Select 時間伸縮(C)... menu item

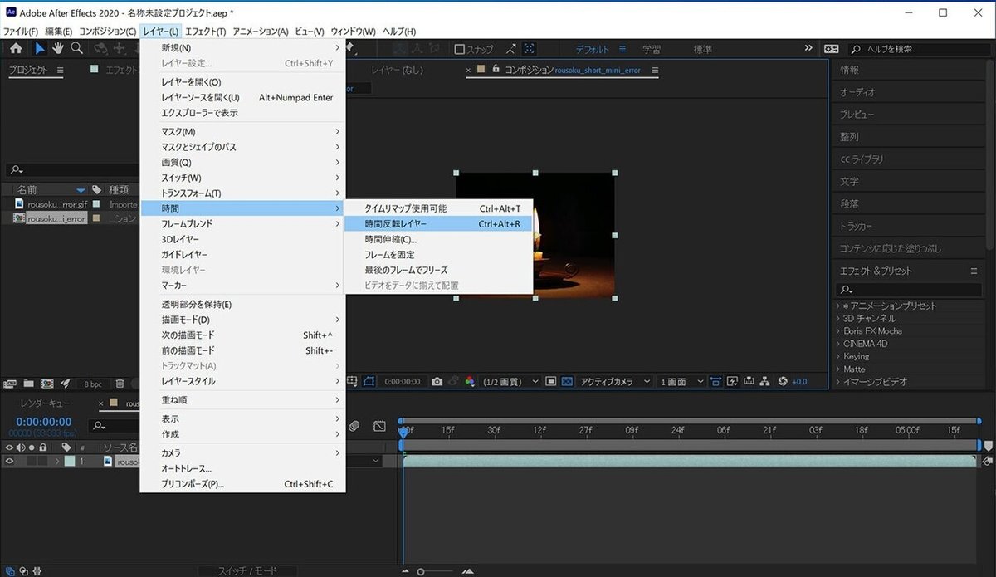pos(437,239)
